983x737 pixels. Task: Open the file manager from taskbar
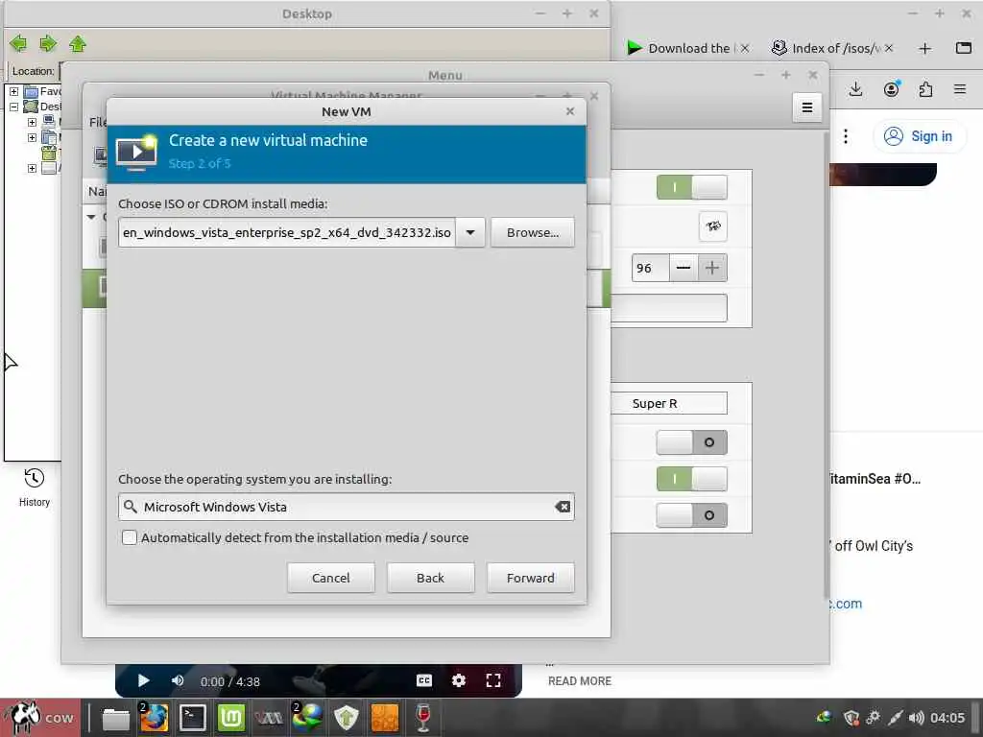tap(116, 718)
